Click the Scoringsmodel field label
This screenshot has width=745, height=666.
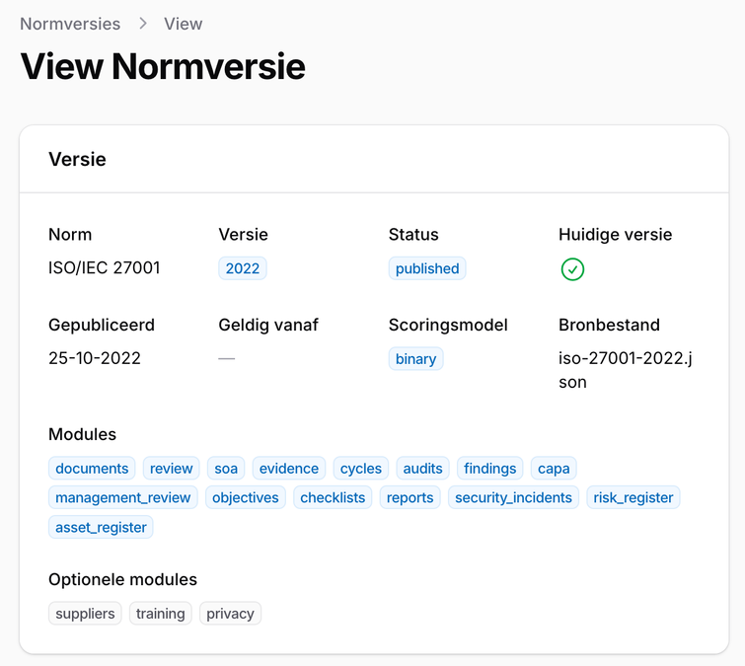click(x=448, y=325)
